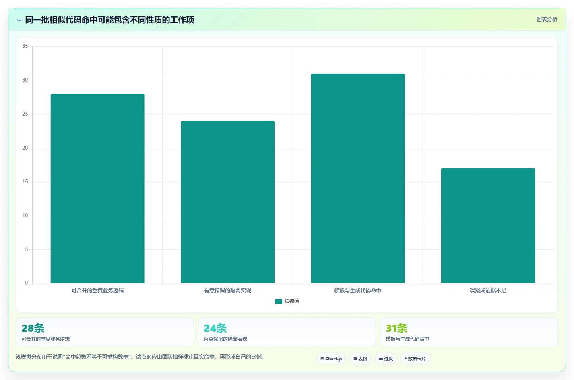
Task: Click the 表格 tag chip
Action: (360, 359)
